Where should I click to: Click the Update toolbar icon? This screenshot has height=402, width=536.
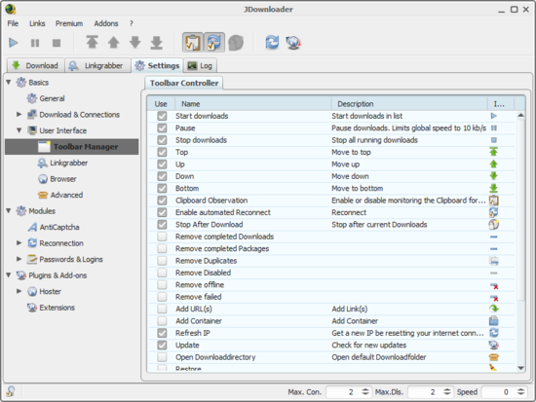pyautogui.click(x=293, y=43)
